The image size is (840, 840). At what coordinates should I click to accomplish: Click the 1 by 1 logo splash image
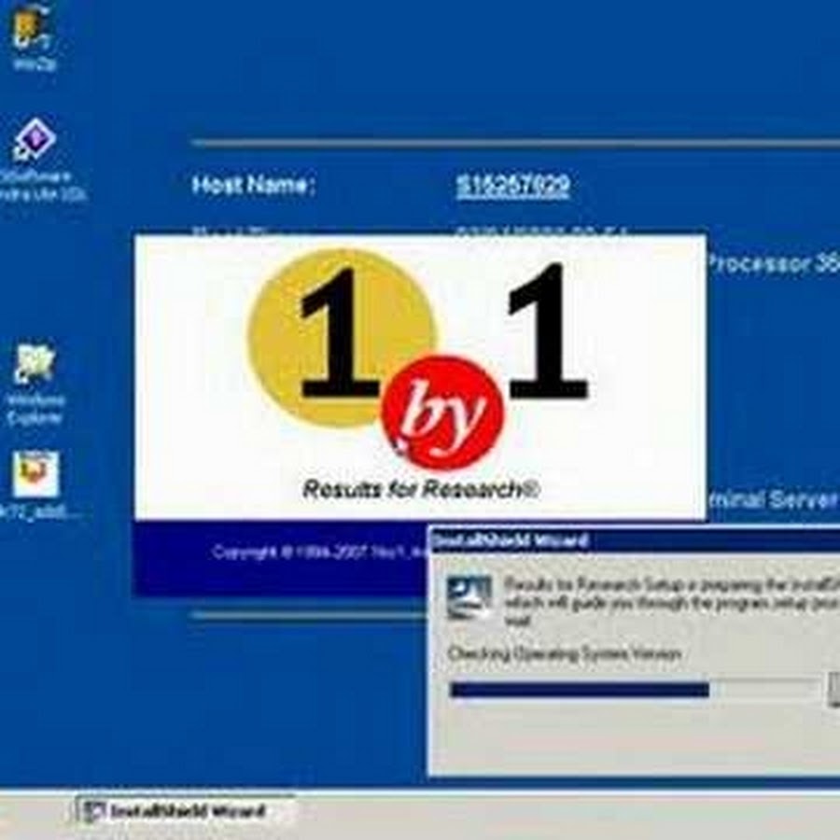click(421, 378)
